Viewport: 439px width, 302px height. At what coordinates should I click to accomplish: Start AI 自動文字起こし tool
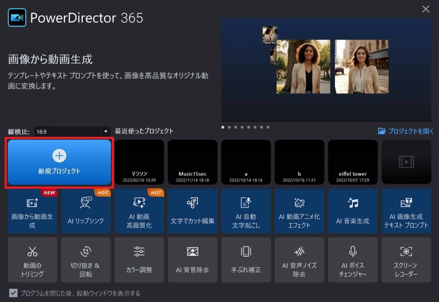(x=246, y=211)
